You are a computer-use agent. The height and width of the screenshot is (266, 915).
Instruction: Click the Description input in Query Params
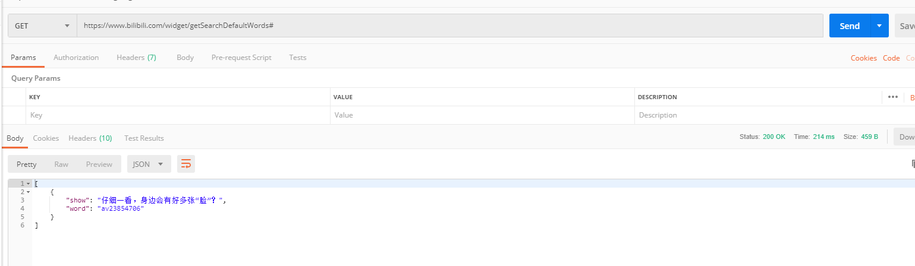[x=758, y=115]
